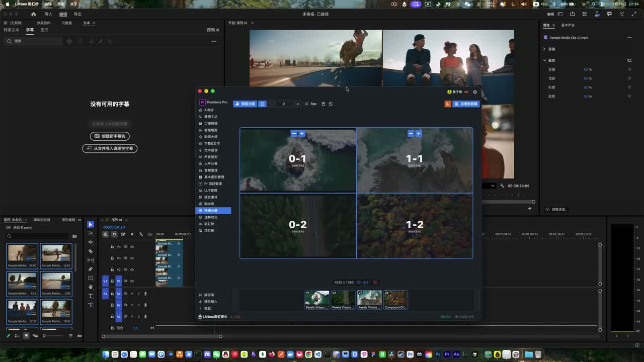Click the orange icon beside 应用到剪辑
Image resolution: width=644 pixels, height=362 pixels.
pyautogui.click(x=448, y=104)
